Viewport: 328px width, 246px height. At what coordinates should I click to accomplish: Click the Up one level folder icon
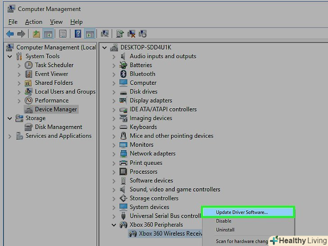pyautogui.click(x=36, y=34)
